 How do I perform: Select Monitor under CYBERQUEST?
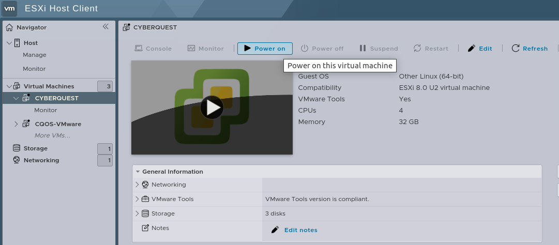pos(46,110)
